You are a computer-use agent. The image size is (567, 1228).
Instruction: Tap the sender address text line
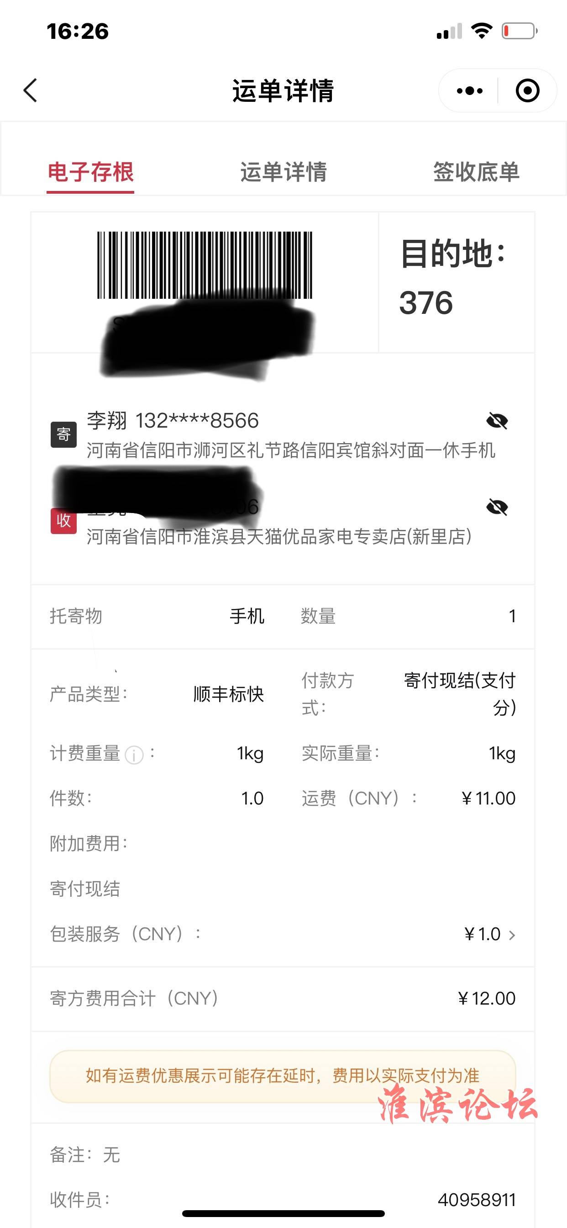(291, 450)
